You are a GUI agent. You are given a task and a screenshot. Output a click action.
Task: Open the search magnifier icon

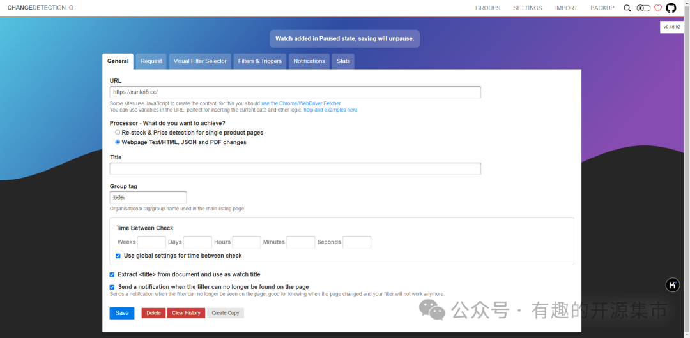(x=627, y=8)
